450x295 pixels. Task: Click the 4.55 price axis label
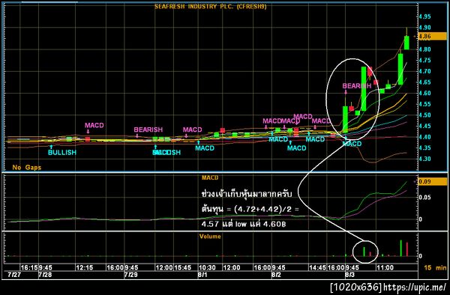[x=424, y=104]
